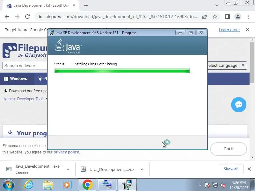Close the Java Development Kit tab
Viewport: 255px width, 191px height.
[x=74, y=5]
